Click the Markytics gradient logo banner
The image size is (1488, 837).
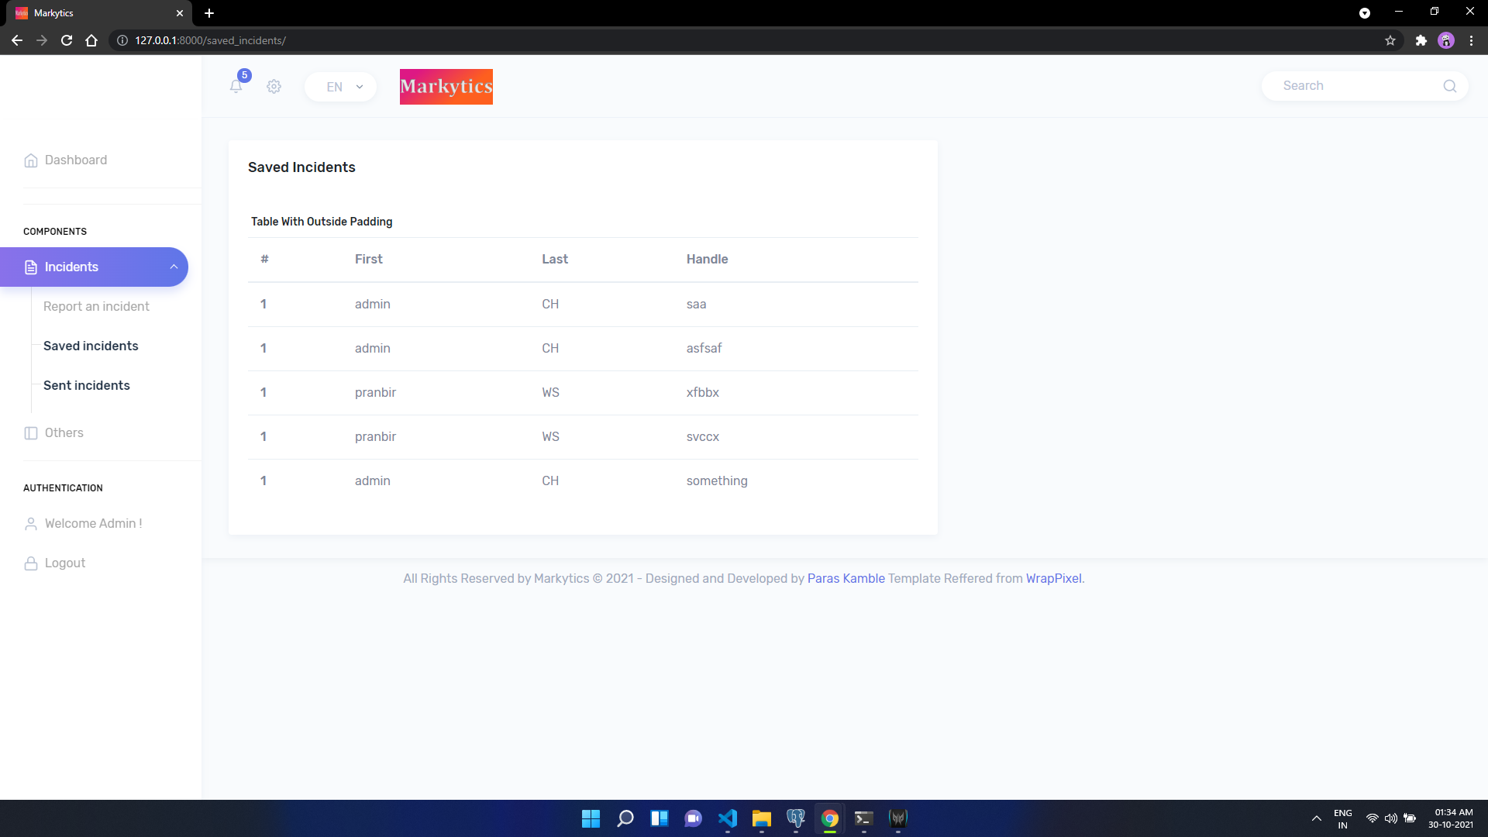tap(446, 87)
